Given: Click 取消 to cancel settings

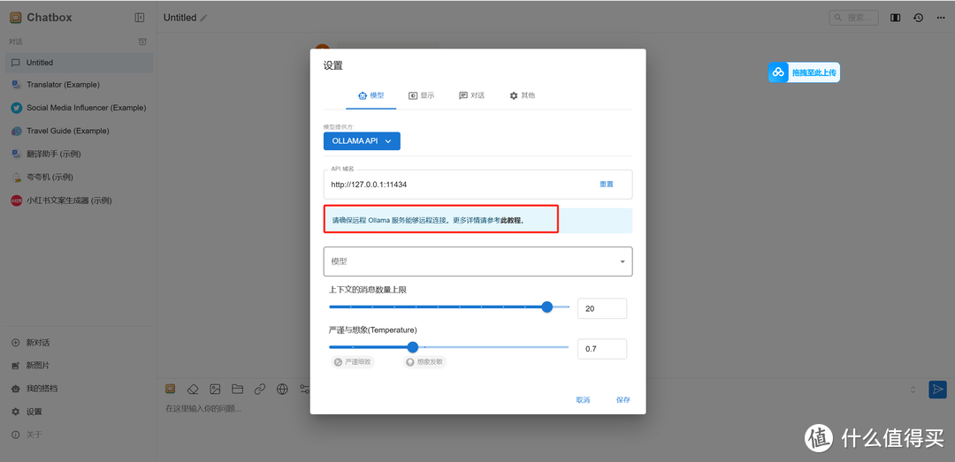Looking at the screenshot, I should pyautogui.click(x=583, y=400).
